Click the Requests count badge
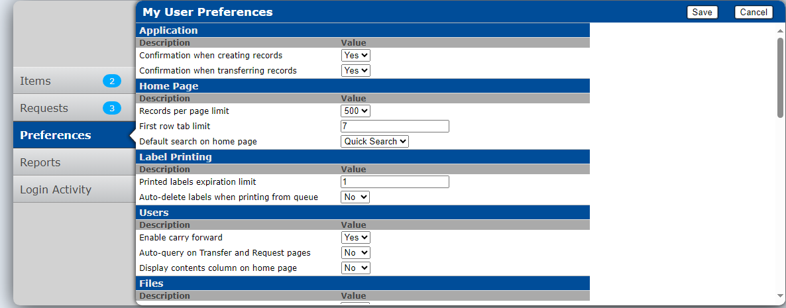 112,108
